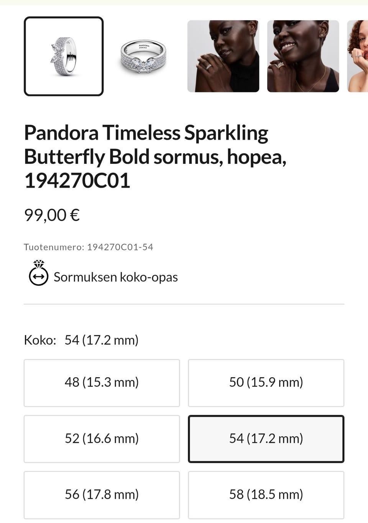Open the Sormuksen koko-opas link
The image size is (368, 523).
coord(115,277)
